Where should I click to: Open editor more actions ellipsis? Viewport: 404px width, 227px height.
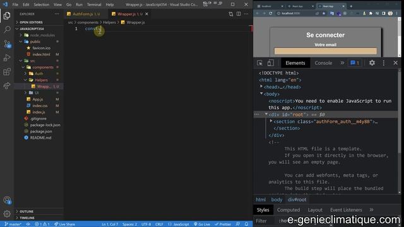click(x=246, y=14)
